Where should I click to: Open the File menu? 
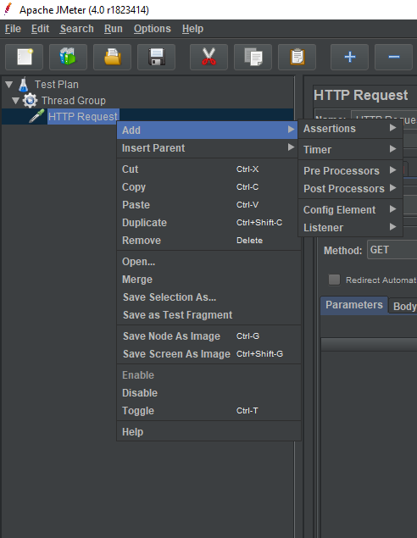13,29
